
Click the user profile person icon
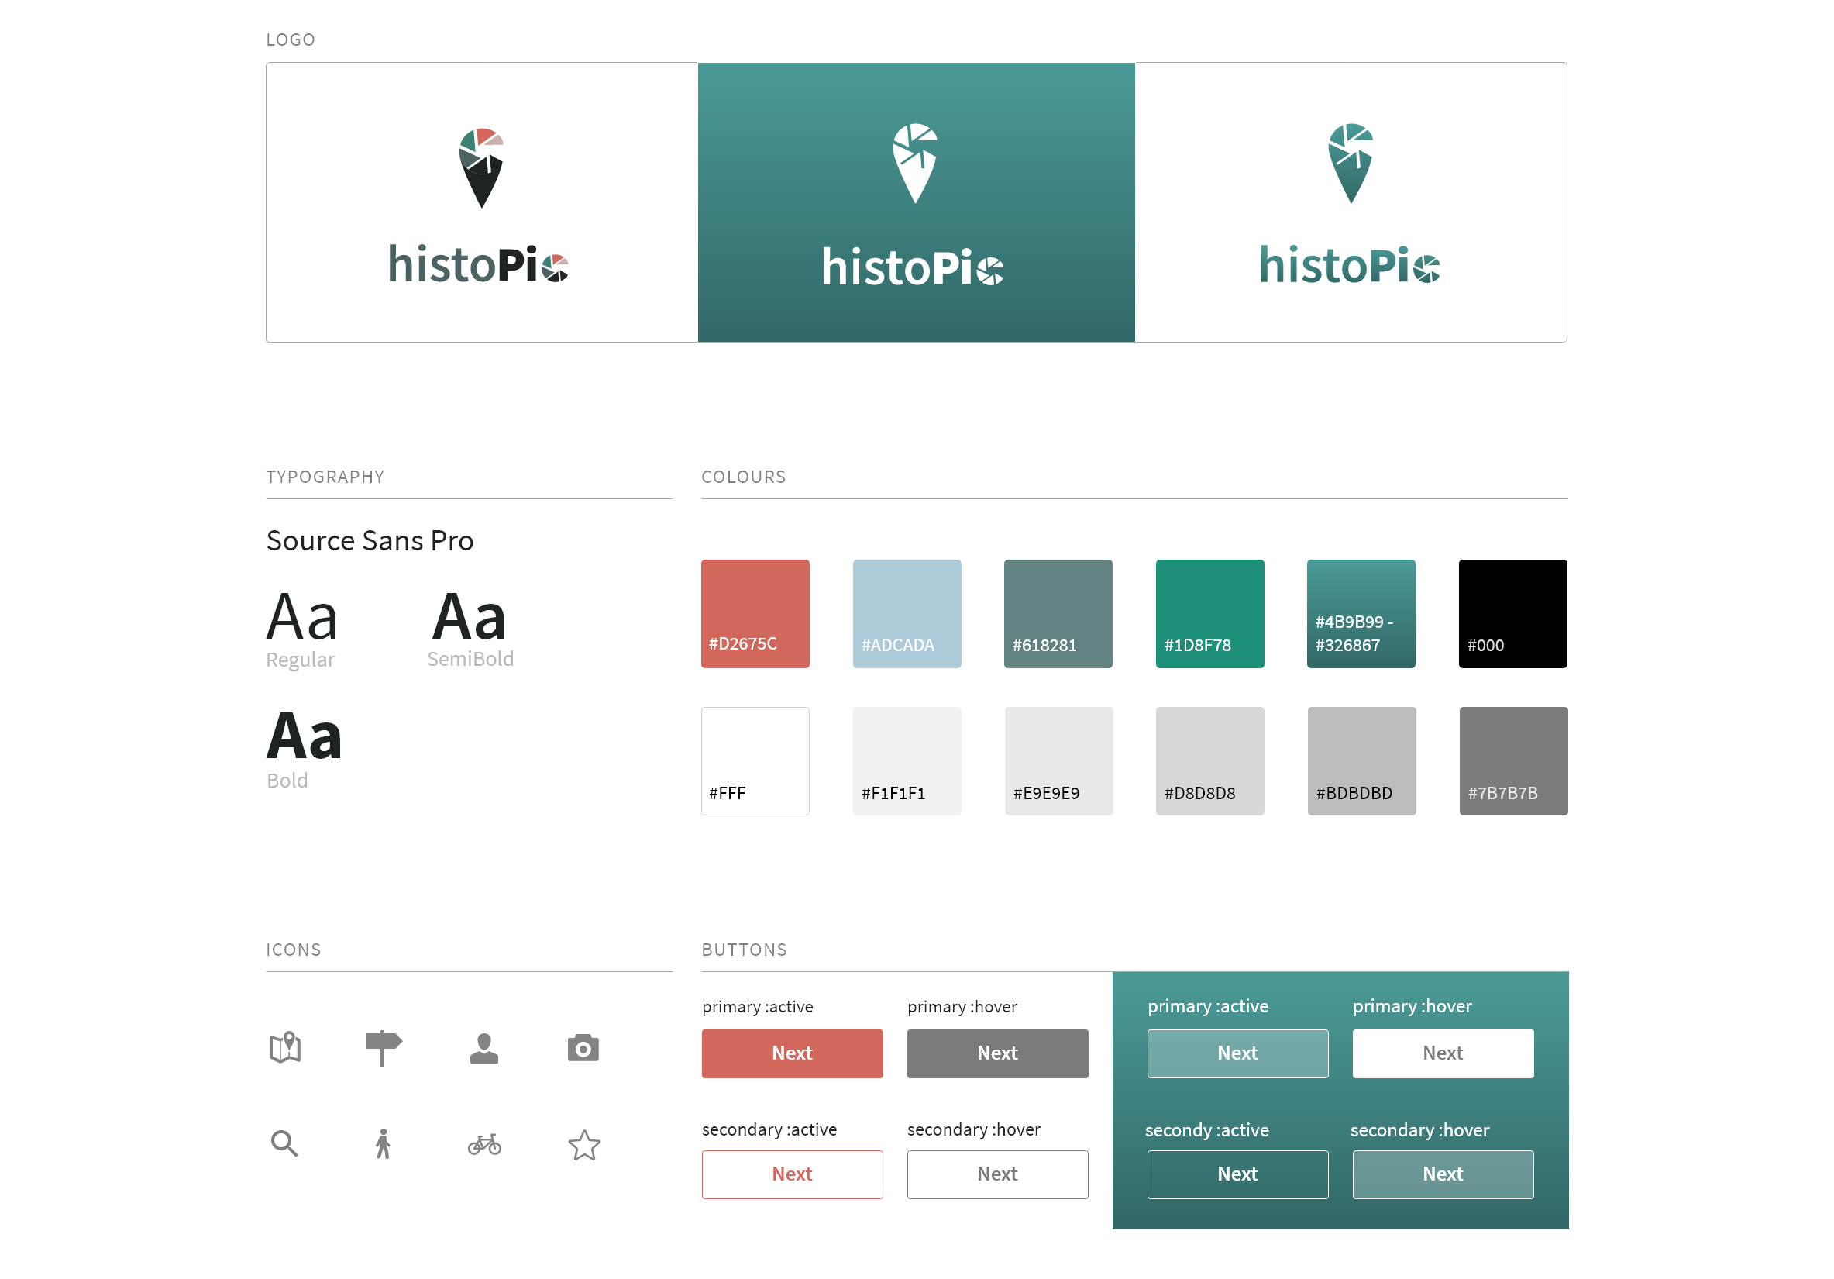pos(484,1048)
